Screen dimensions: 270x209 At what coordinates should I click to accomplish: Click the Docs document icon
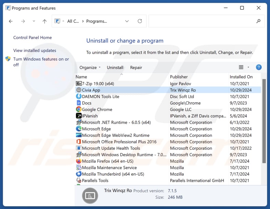79,103
